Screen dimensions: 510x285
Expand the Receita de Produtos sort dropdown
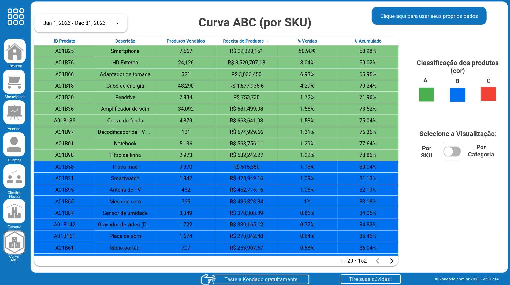pyautogui.click(x=267, y=41)
